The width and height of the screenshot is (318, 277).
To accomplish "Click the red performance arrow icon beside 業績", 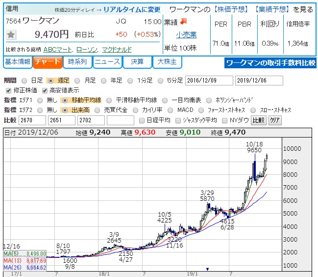I will click(x=183, y=22).
